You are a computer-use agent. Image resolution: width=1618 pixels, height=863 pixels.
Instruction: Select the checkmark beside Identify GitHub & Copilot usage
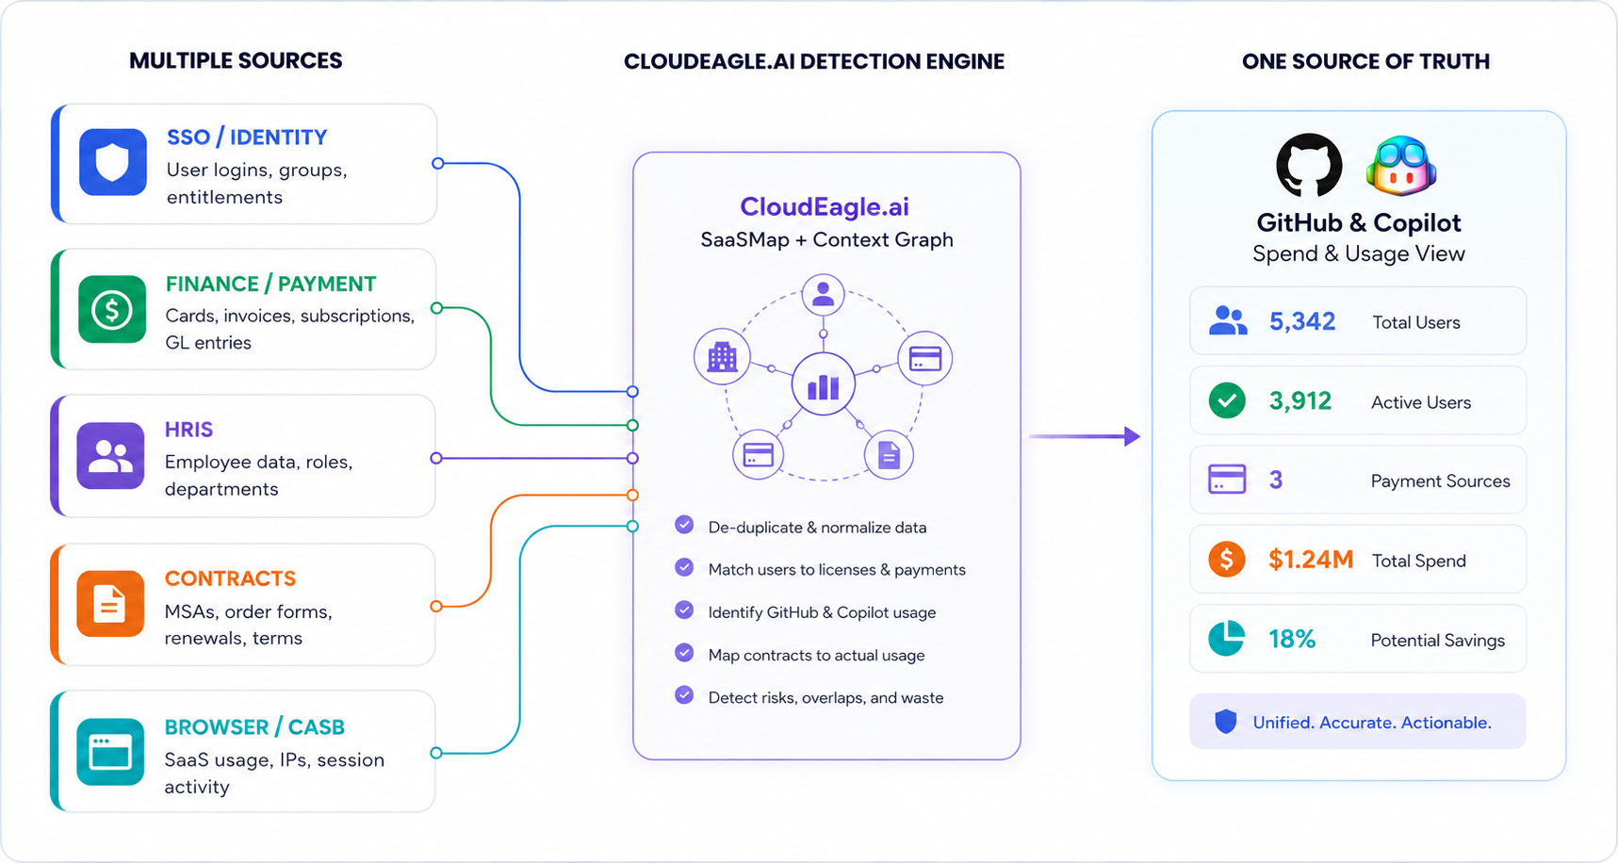click(x=684, y=610)
